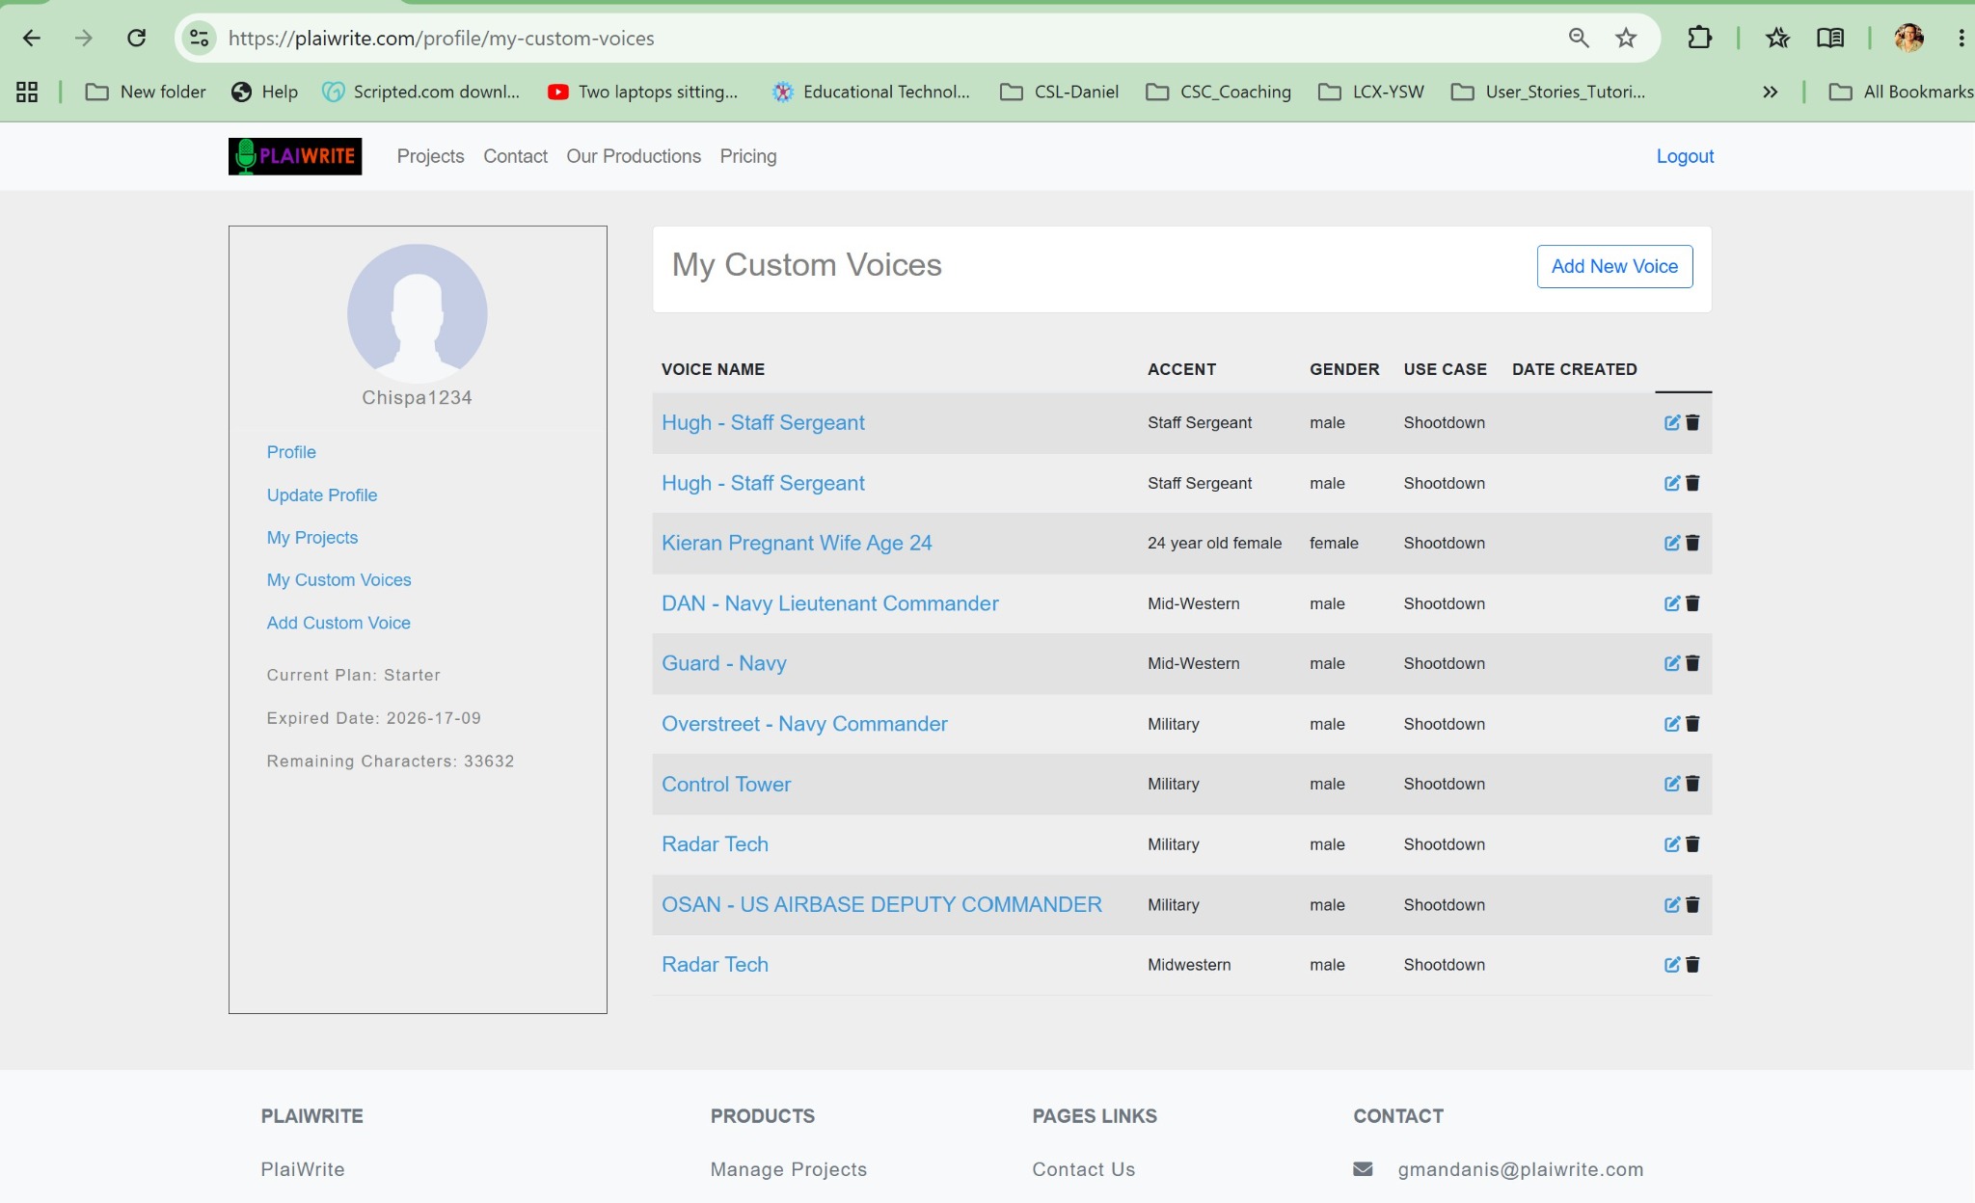Open the CSC_Coaching bookmark folder

pos(1219,92)
